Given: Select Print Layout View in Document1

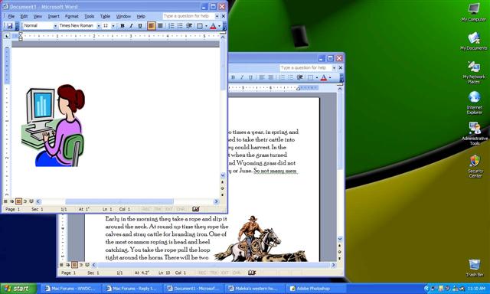Looking at the screenshot, I should click(18, 201).
